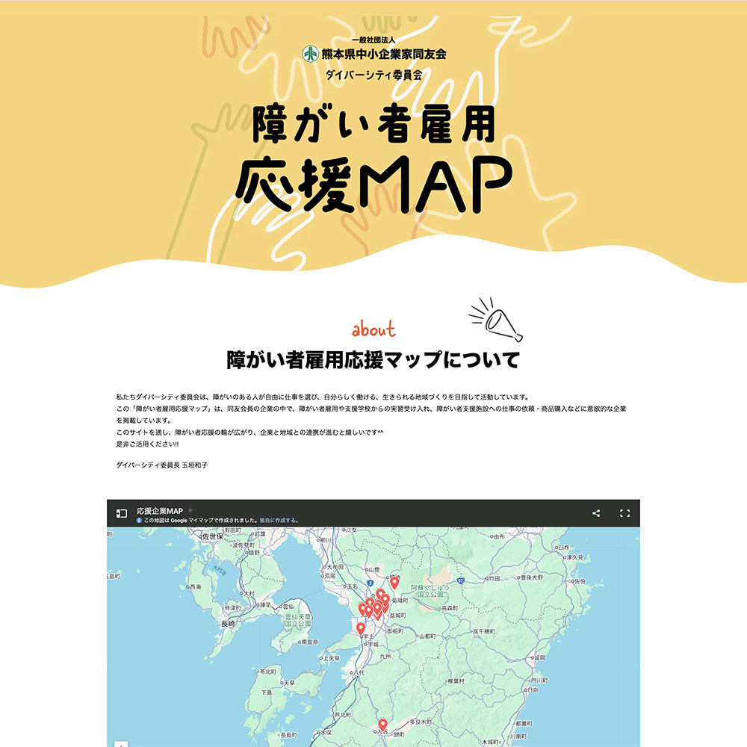Click the orange about label

[373, 330]
